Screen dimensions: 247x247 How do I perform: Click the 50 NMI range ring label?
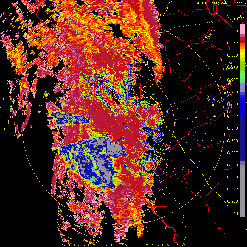(124, 73)
